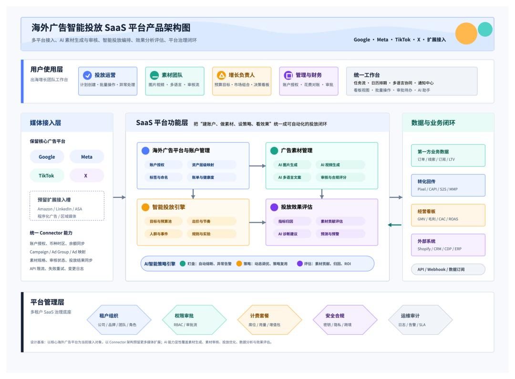Choose the AI 图片生成 pill

(x=292, y=165)
